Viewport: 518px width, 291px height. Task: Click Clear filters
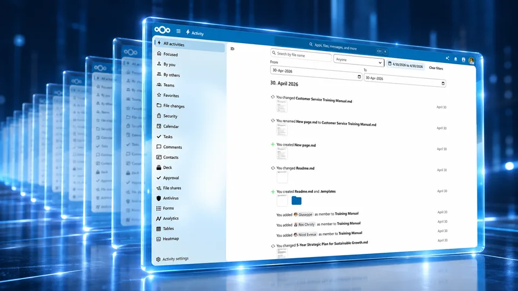(x=436, y=68)
